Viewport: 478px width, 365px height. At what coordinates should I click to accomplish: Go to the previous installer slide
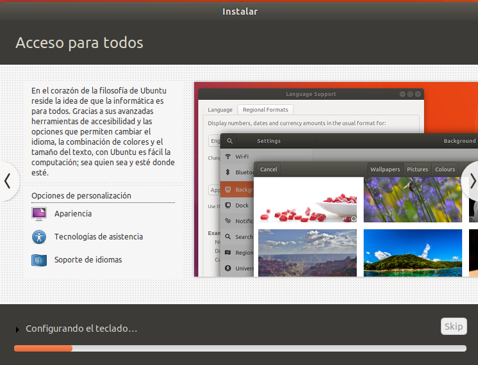(x=8, y=181)
